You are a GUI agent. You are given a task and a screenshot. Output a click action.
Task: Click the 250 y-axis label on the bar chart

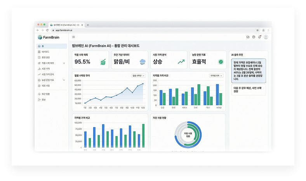click(x=155, y=80)
